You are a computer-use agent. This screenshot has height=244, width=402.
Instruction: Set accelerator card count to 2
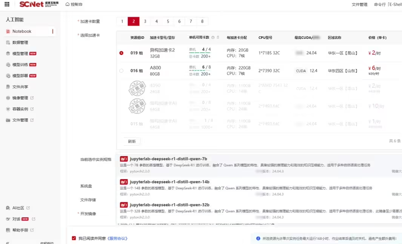pyautogui.click(x=134, y=21)
